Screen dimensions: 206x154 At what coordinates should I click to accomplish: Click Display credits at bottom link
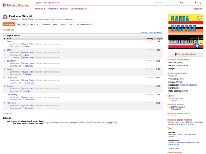pyautogui.click(x=151, y=32)
